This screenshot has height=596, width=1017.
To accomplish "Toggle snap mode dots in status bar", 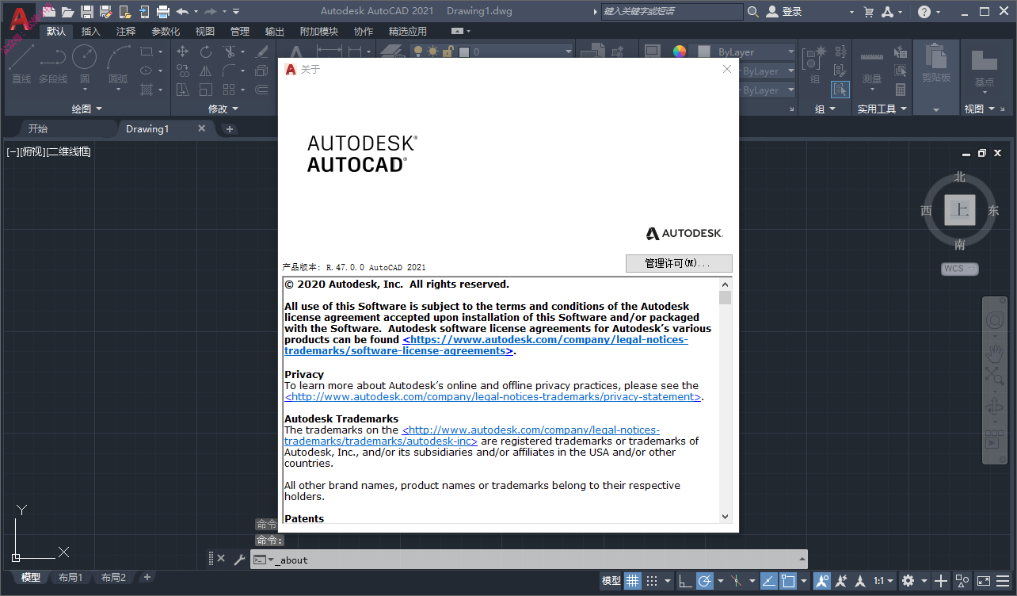I will (652, 580).
